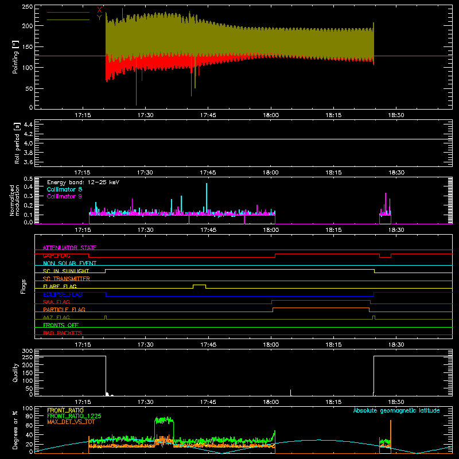Click the Quality axis title
This screenshot has width=459, height=459.
[15, 372]
